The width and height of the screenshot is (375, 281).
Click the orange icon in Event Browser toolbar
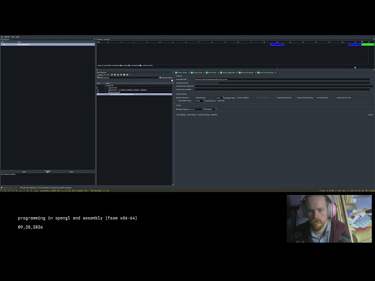point(121,75)
